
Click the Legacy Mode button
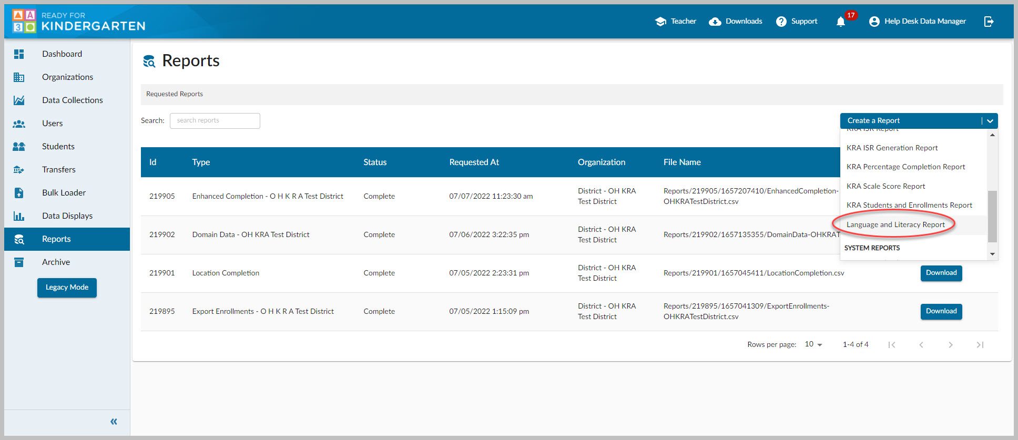click(67, 288)
